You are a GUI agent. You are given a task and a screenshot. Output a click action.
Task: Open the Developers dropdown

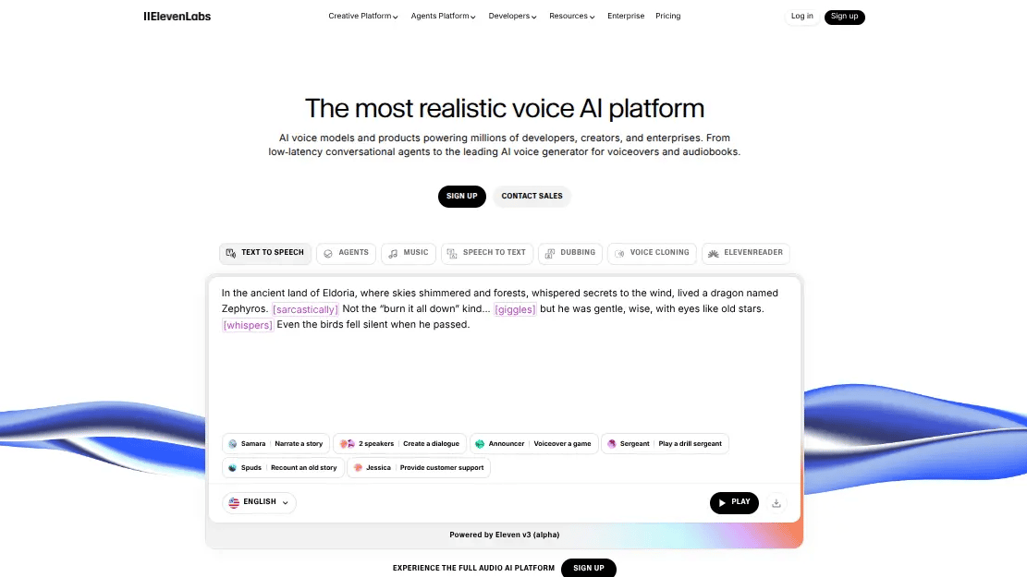512,16
